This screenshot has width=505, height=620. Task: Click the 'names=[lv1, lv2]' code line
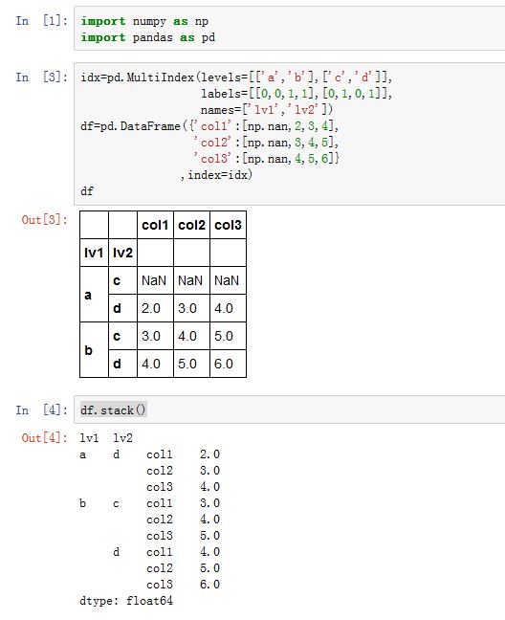point(267,109)
